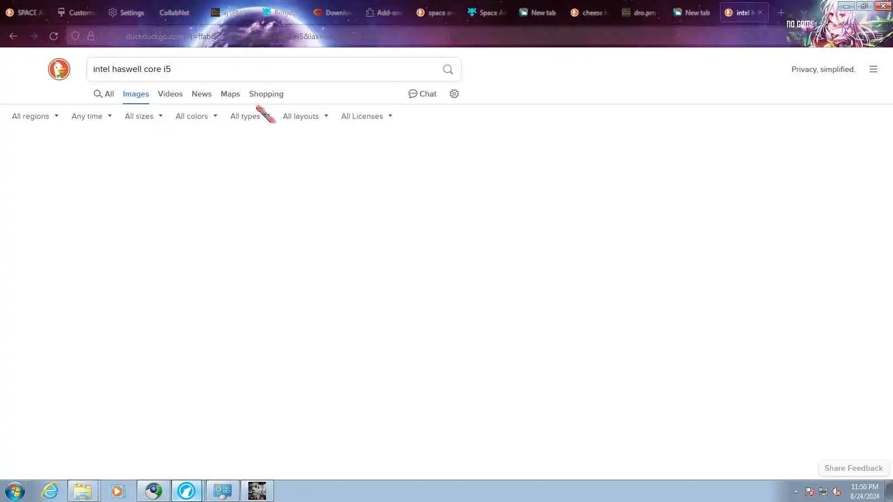This screenshot has height=502, width=893.
Task: Switch to the Shopping search tab
Action: (x=266, y=94)
